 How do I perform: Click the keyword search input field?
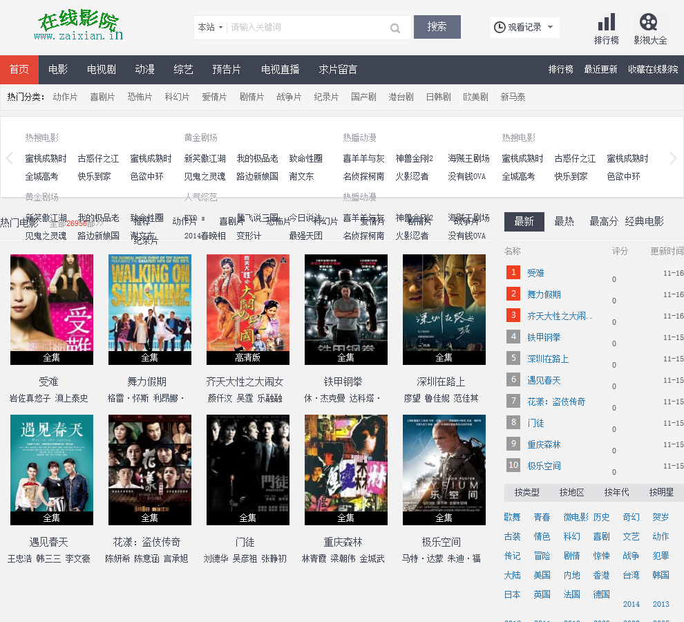(307, 27)
